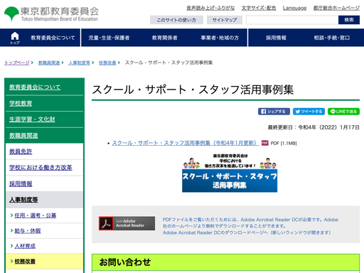The height and width of the screenshot is (273, 364).
Task: Go to 校務改善 breadcrumb link
Action: (107, 63)
